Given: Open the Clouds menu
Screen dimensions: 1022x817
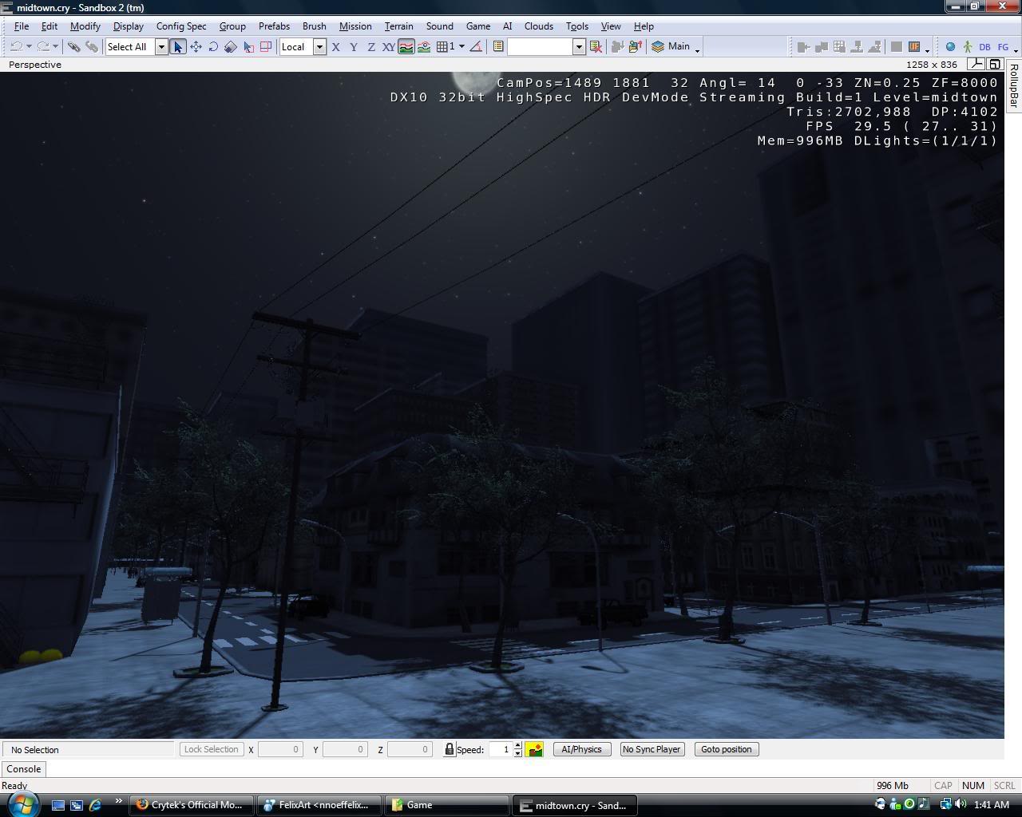Looking at the screenshot, I should pos(538,26).
